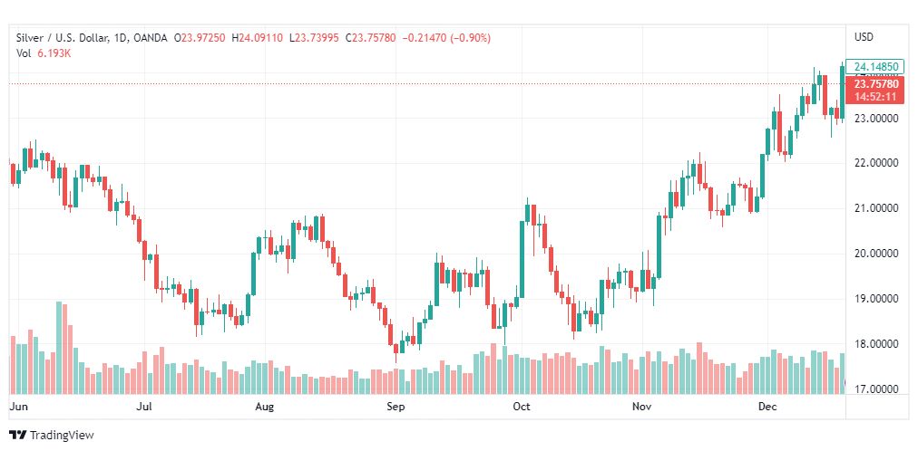Click the 20.00000 price axis level

pyautogui.click(x=876, y=254)
